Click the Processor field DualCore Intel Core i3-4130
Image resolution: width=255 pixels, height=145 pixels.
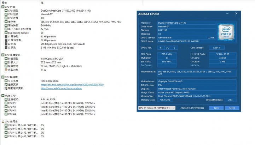(x=187, y=23)
